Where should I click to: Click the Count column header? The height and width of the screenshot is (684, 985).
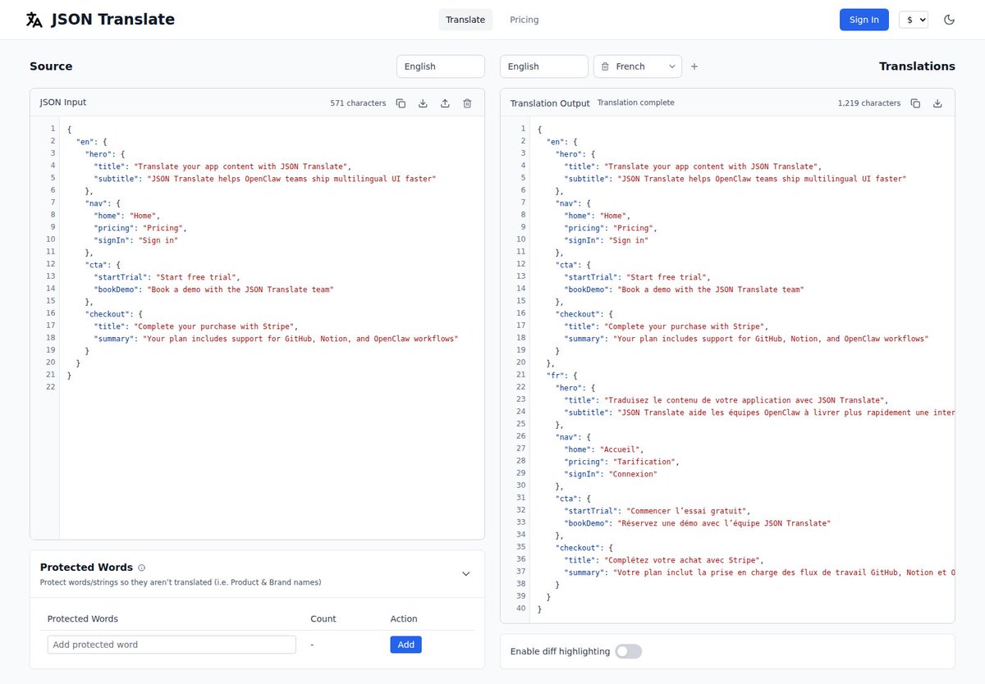click(323, 619)
